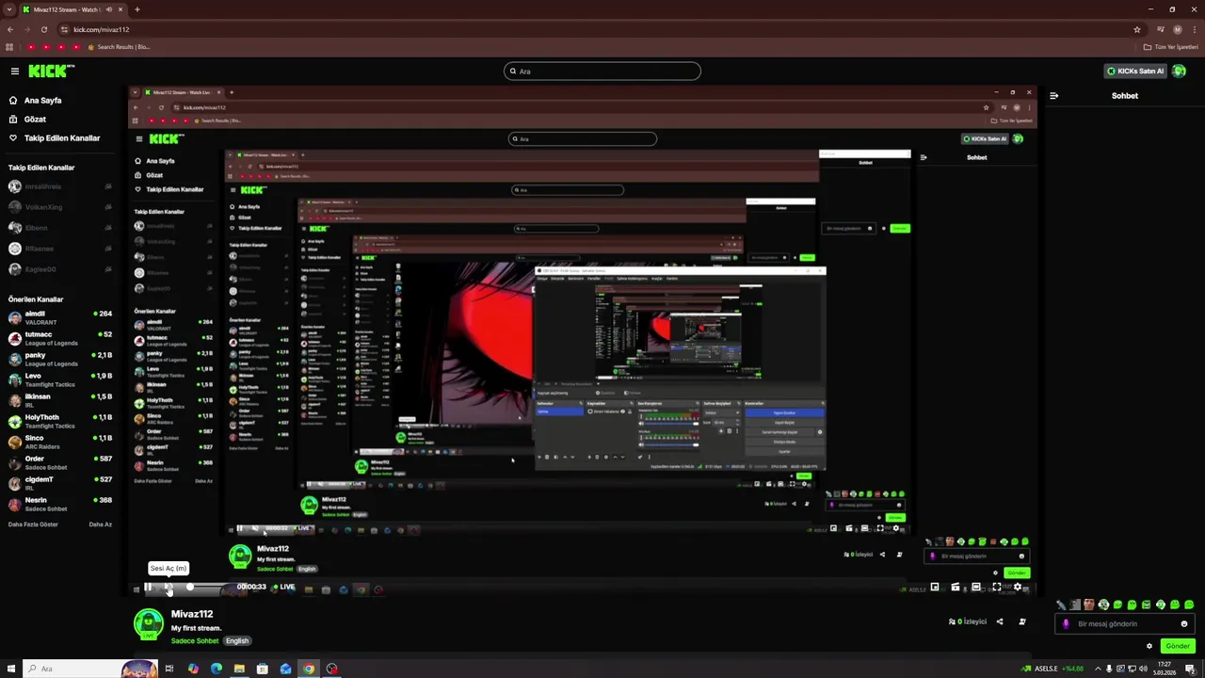This screenshot has width=1205, height=678.
Task: Open the tab search chevron in Chrome
Action: [9, 9]
